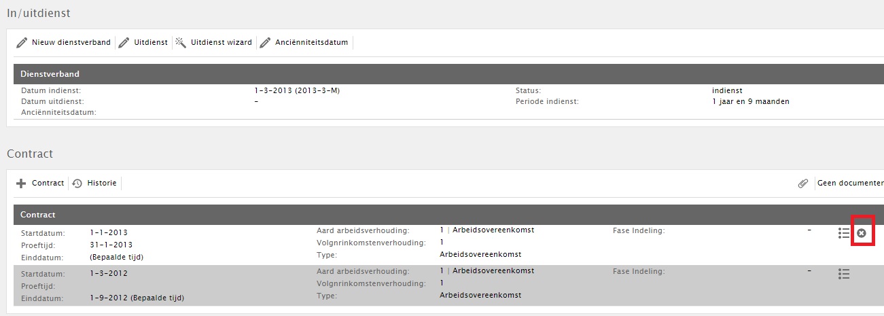Delete the 1-1-2013 contract with the X icon
884x316 pixels.
[862, 233]
